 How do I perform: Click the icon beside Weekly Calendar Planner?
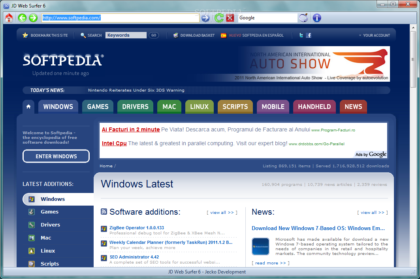[x=104, y=243]
